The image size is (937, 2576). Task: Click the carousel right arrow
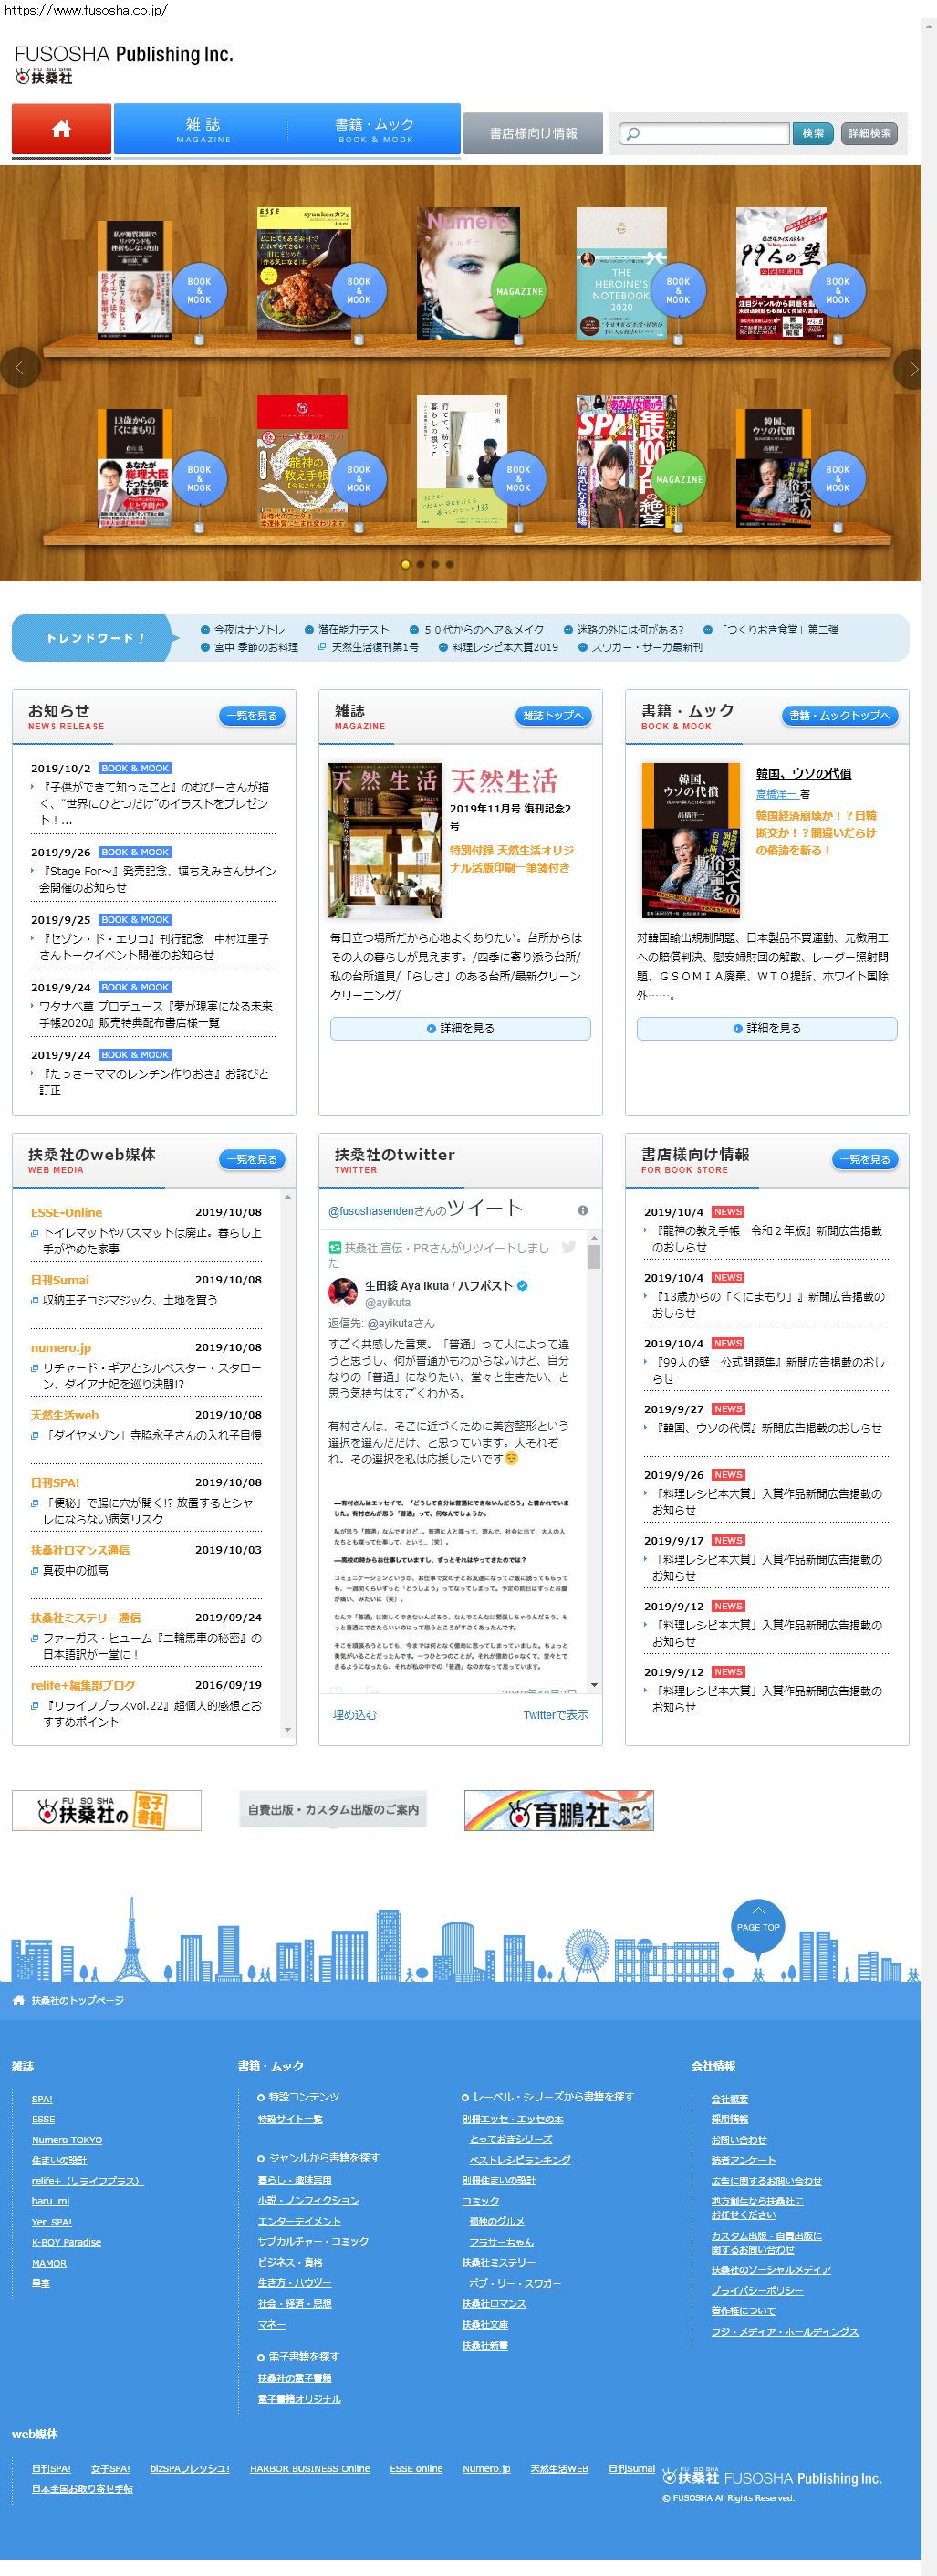910,368
